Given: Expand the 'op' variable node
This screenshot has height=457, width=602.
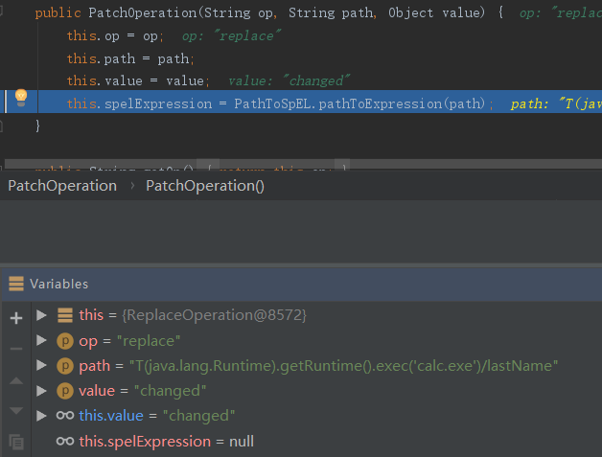Looking at the screenshot, I should tap(41, 341).
